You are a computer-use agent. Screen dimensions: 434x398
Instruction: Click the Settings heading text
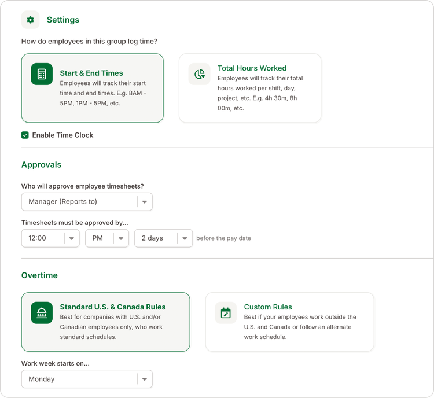point(63,20)
